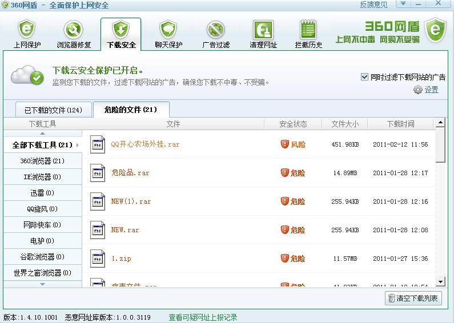The image size is (454, 323).
Task: Sort by 安全状态 column header
Action: (293, 124)
